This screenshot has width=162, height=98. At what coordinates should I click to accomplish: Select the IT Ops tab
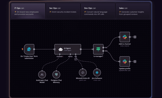pos(28,11)
